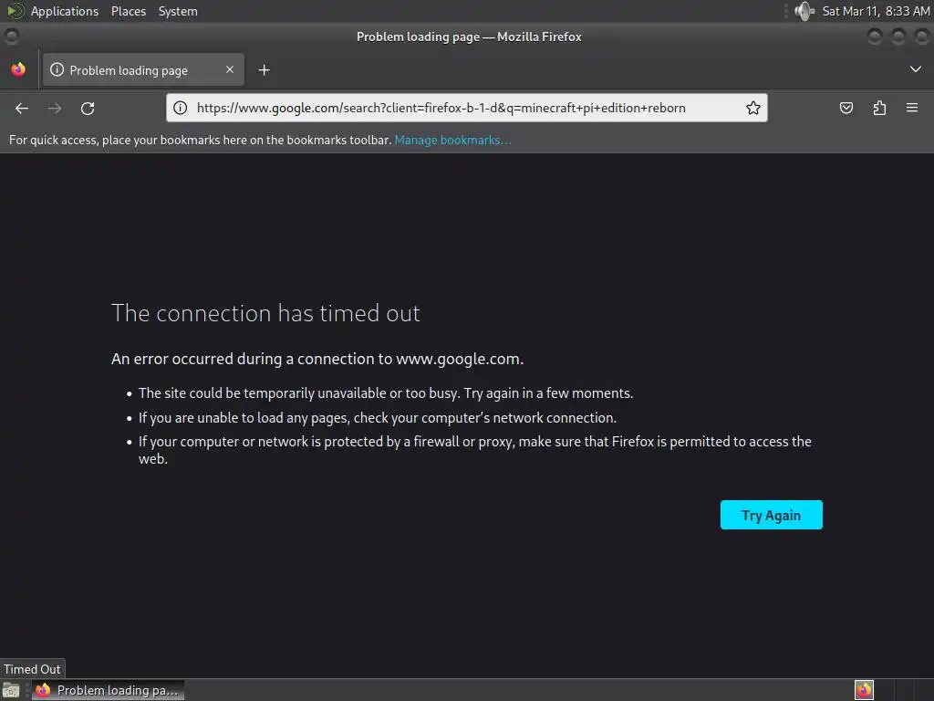
Task: Open the Places menu
Action: coord(129,11)
